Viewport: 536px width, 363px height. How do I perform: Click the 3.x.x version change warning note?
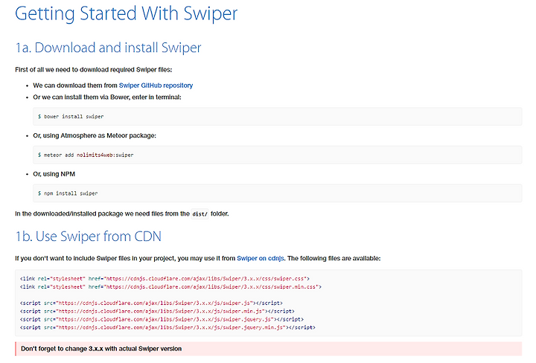pos(268,349)
